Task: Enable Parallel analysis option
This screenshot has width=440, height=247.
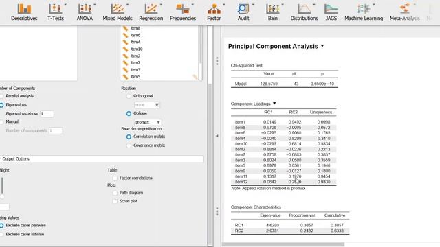Action: 1,96
